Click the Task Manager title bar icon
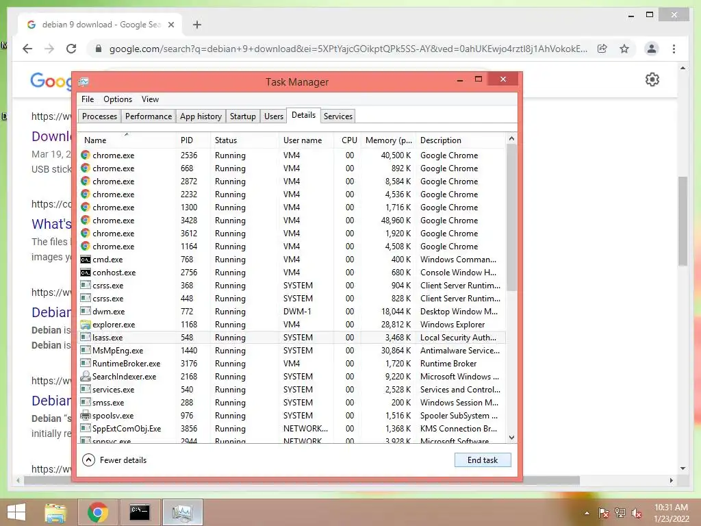The width and height of the screenshot is (701, 526). 83,82
